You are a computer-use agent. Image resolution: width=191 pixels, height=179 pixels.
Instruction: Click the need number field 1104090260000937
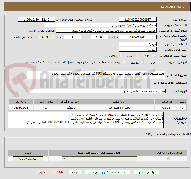138,20
